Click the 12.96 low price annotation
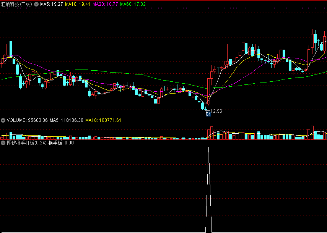This screenshot has width=327, height=233. pos(216,111)
